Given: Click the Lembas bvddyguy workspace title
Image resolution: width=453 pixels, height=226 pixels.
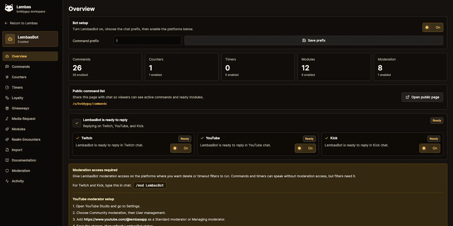Looking at the screenshot, I should (x=31, y=9).
